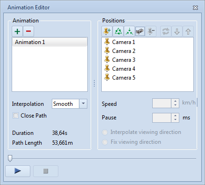Image resolution: width=205 pixels, height=185 pixels.
Task: Click the green recycle triangle position icon
Action: click(118, 31)
